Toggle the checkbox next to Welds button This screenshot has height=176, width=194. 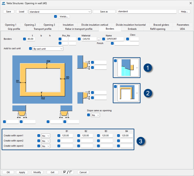[x=55, y=16]
